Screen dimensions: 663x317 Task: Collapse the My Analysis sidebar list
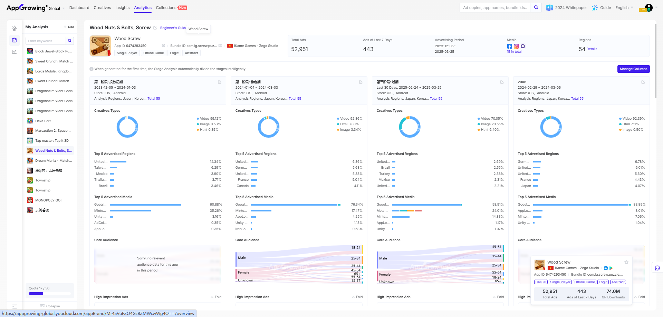click(50, 306)
